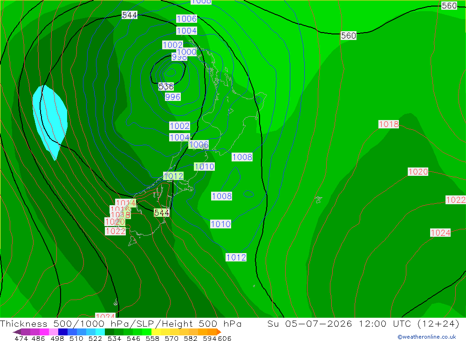Viewport: 466px width, 341px height.
Task: Click the blue 1006 label on green background
Action: (x=199, y=145)
